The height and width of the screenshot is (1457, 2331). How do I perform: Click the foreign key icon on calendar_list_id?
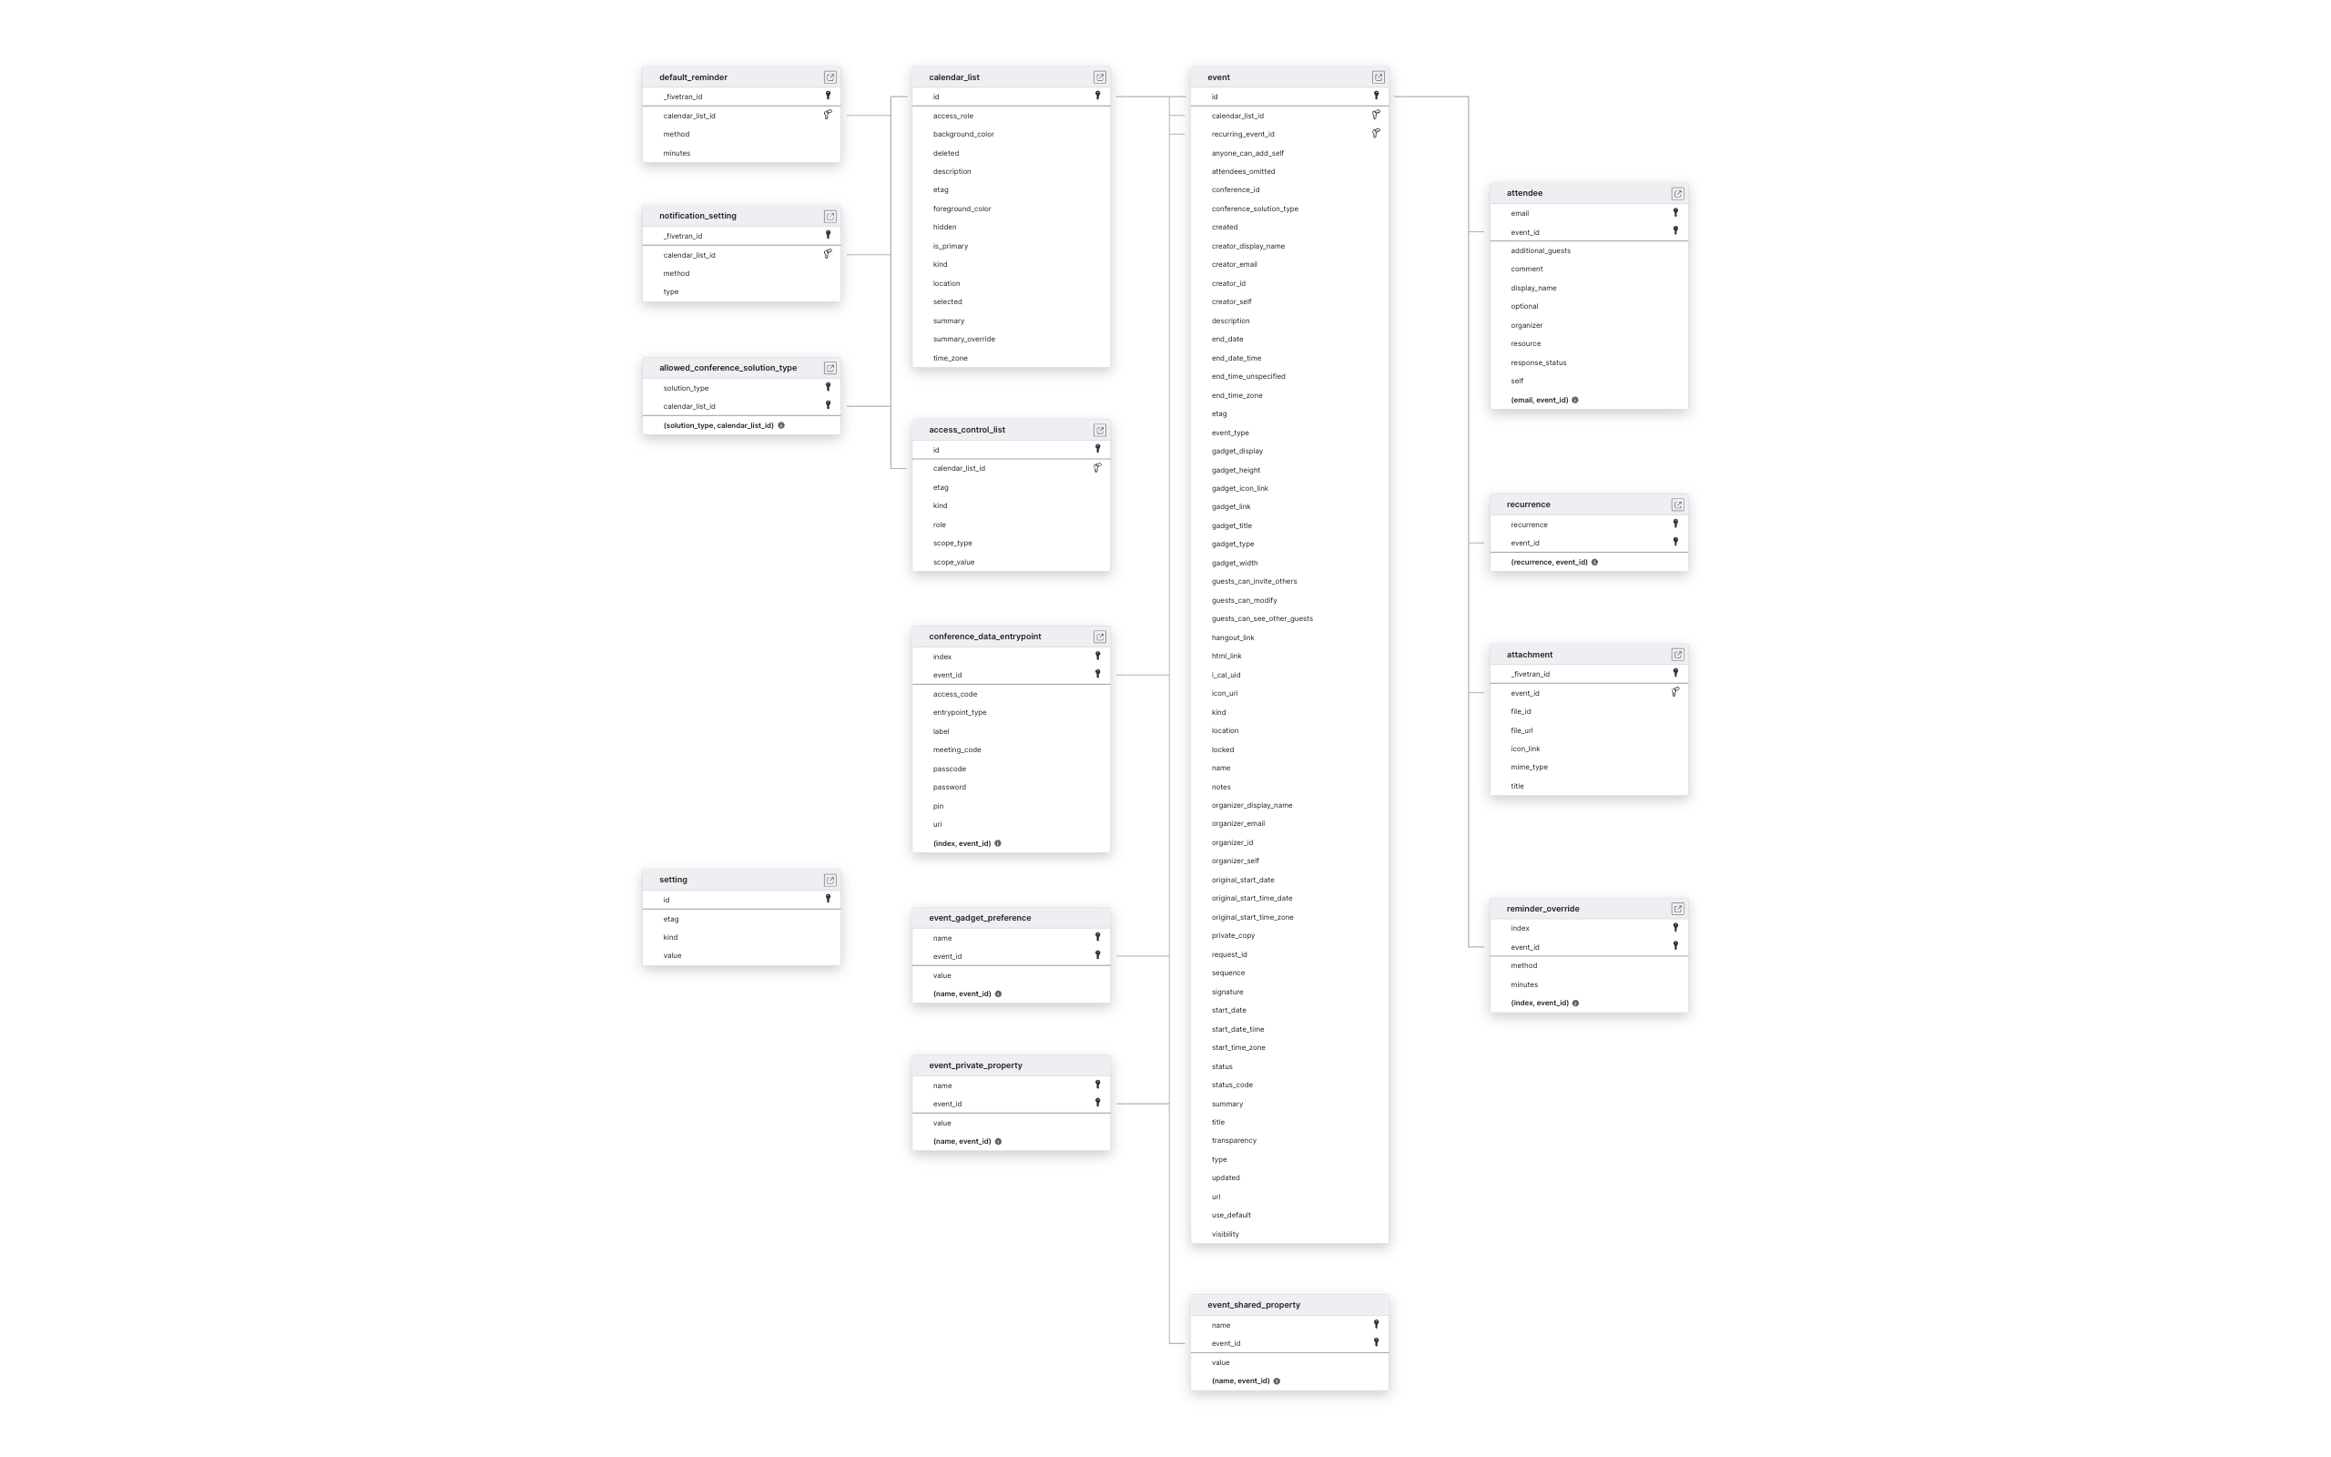[828, 114]
